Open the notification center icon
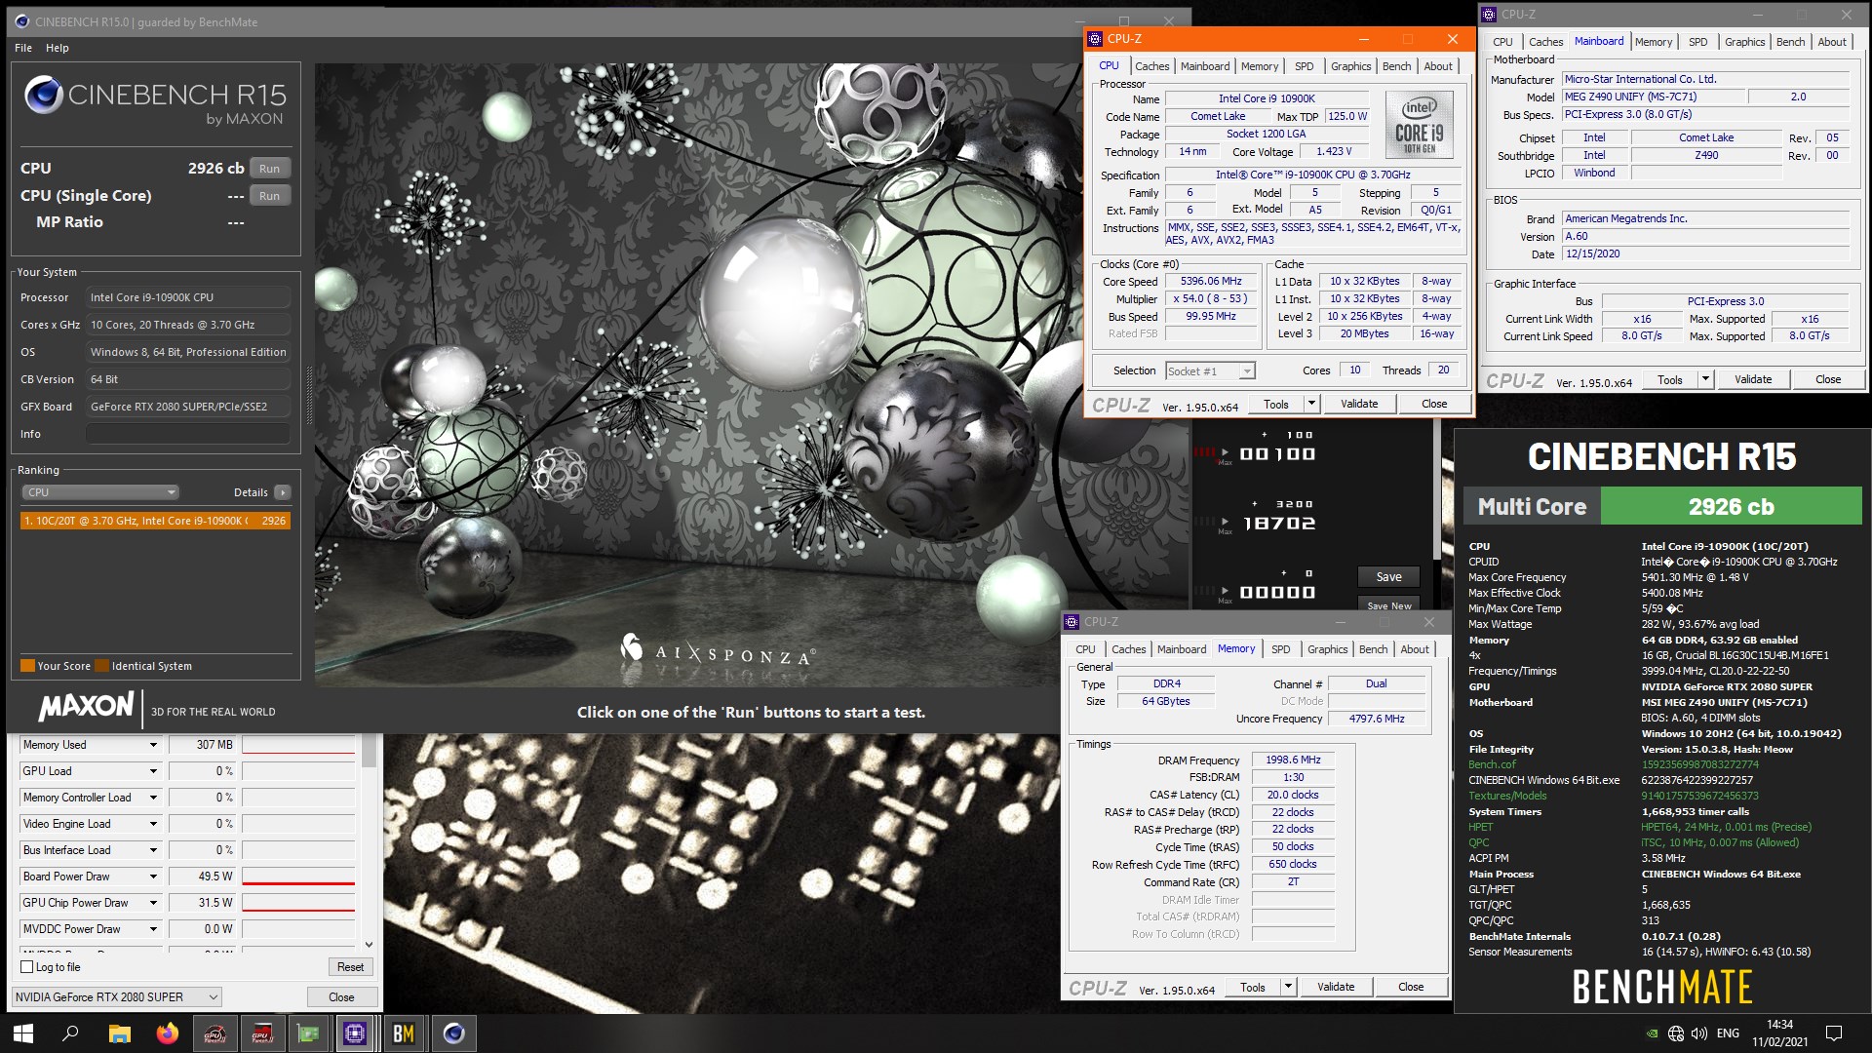Image resolution: width=1872 pixels, height=1053 pixels. [x=1833, y=1033]
